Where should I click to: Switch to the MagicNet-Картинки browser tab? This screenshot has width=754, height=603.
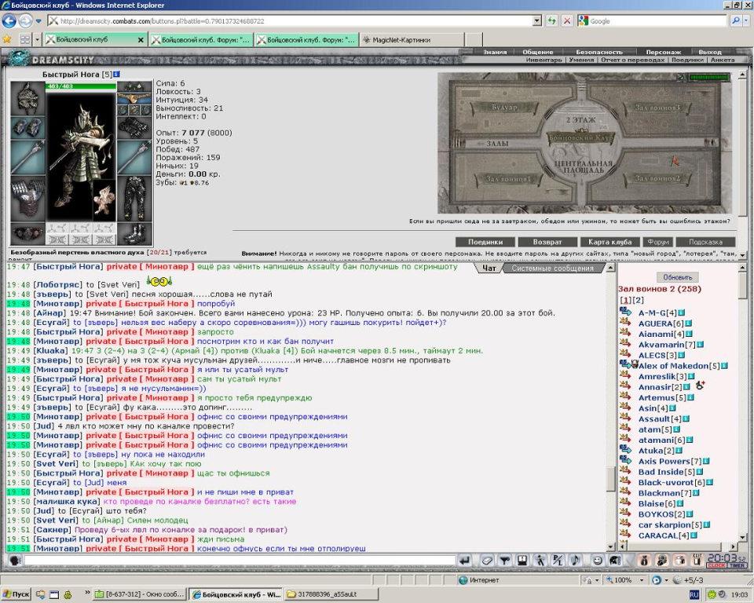point(412,40)
